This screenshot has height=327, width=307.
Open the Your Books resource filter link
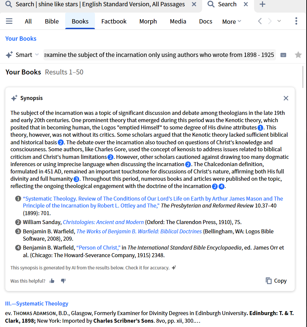pos(21,39)
